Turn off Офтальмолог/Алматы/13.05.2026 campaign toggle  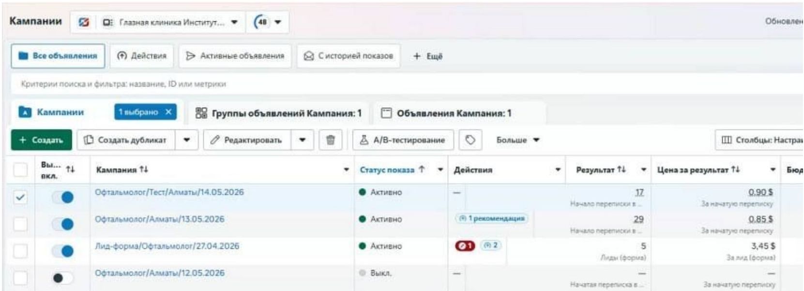pyautogui.click(x=63, y=224)
